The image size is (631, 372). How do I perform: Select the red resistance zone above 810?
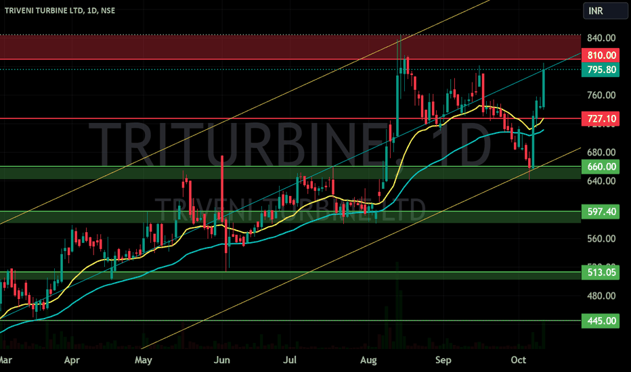(x=290, y=47)
